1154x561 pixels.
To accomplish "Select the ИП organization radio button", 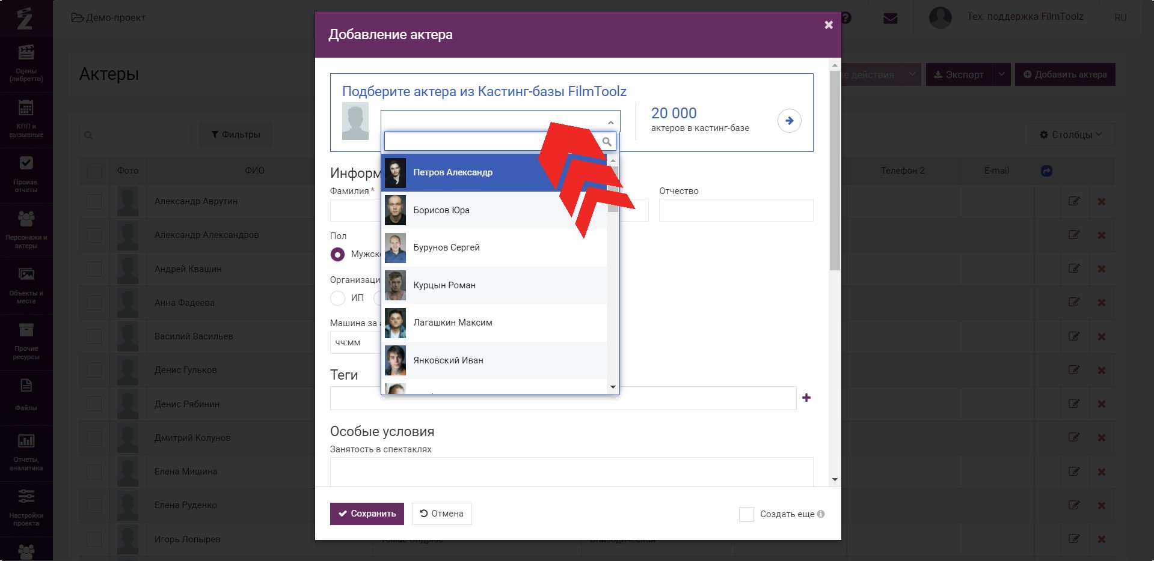I will (337, 297).
